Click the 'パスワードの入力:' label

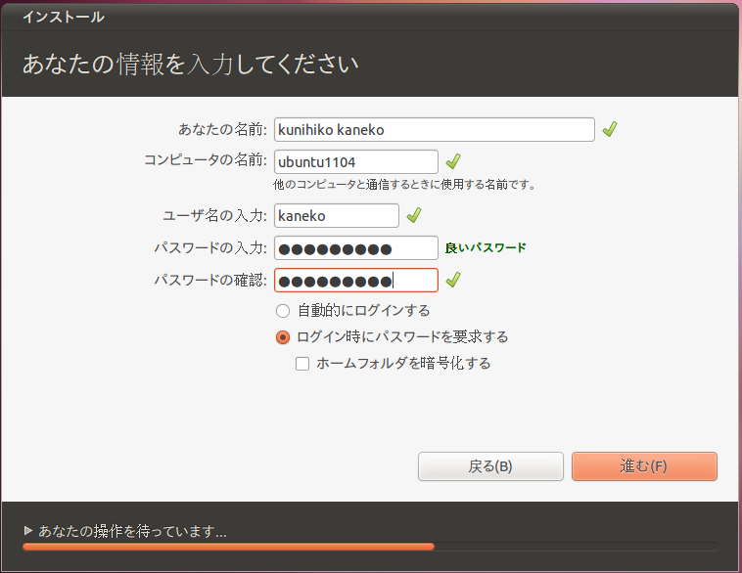(x=210, y=247)
